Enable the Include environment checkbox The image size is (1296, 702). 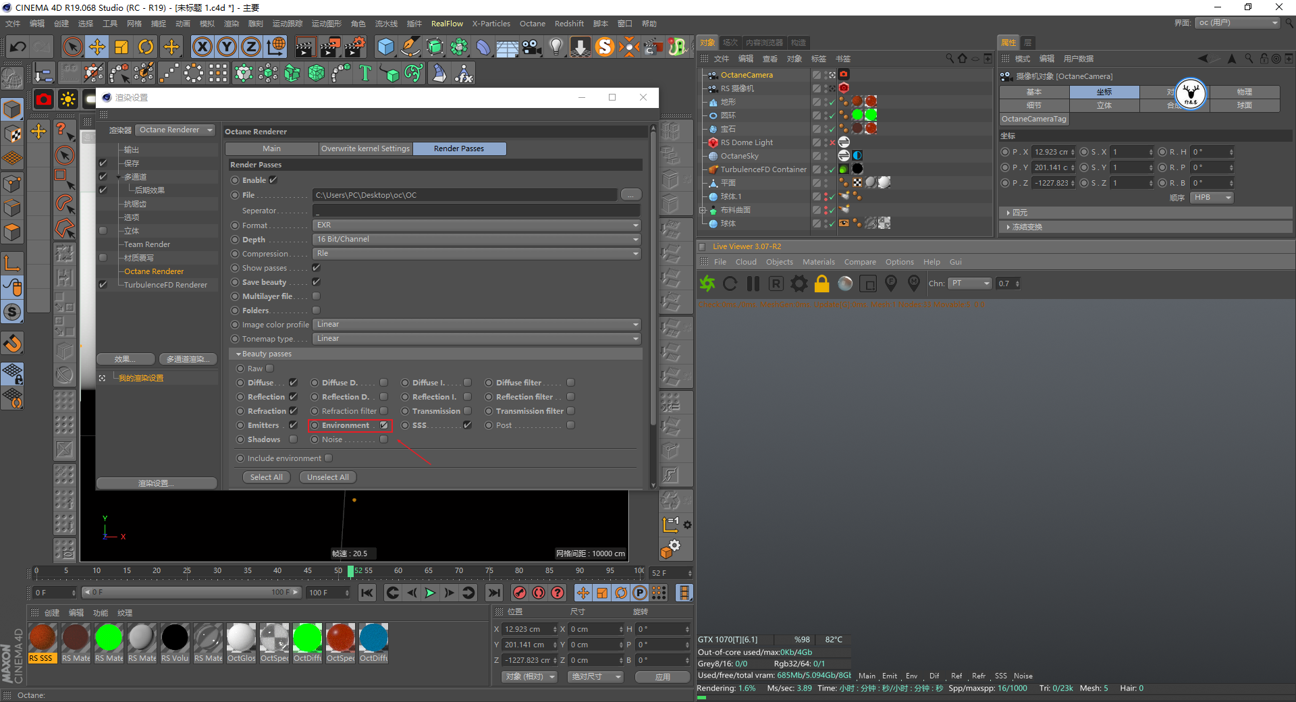pos(328,458)
